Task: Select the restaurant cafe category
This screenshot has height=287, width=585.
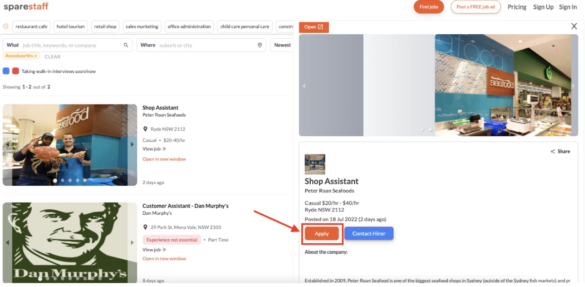Action: tap(31, 26)
